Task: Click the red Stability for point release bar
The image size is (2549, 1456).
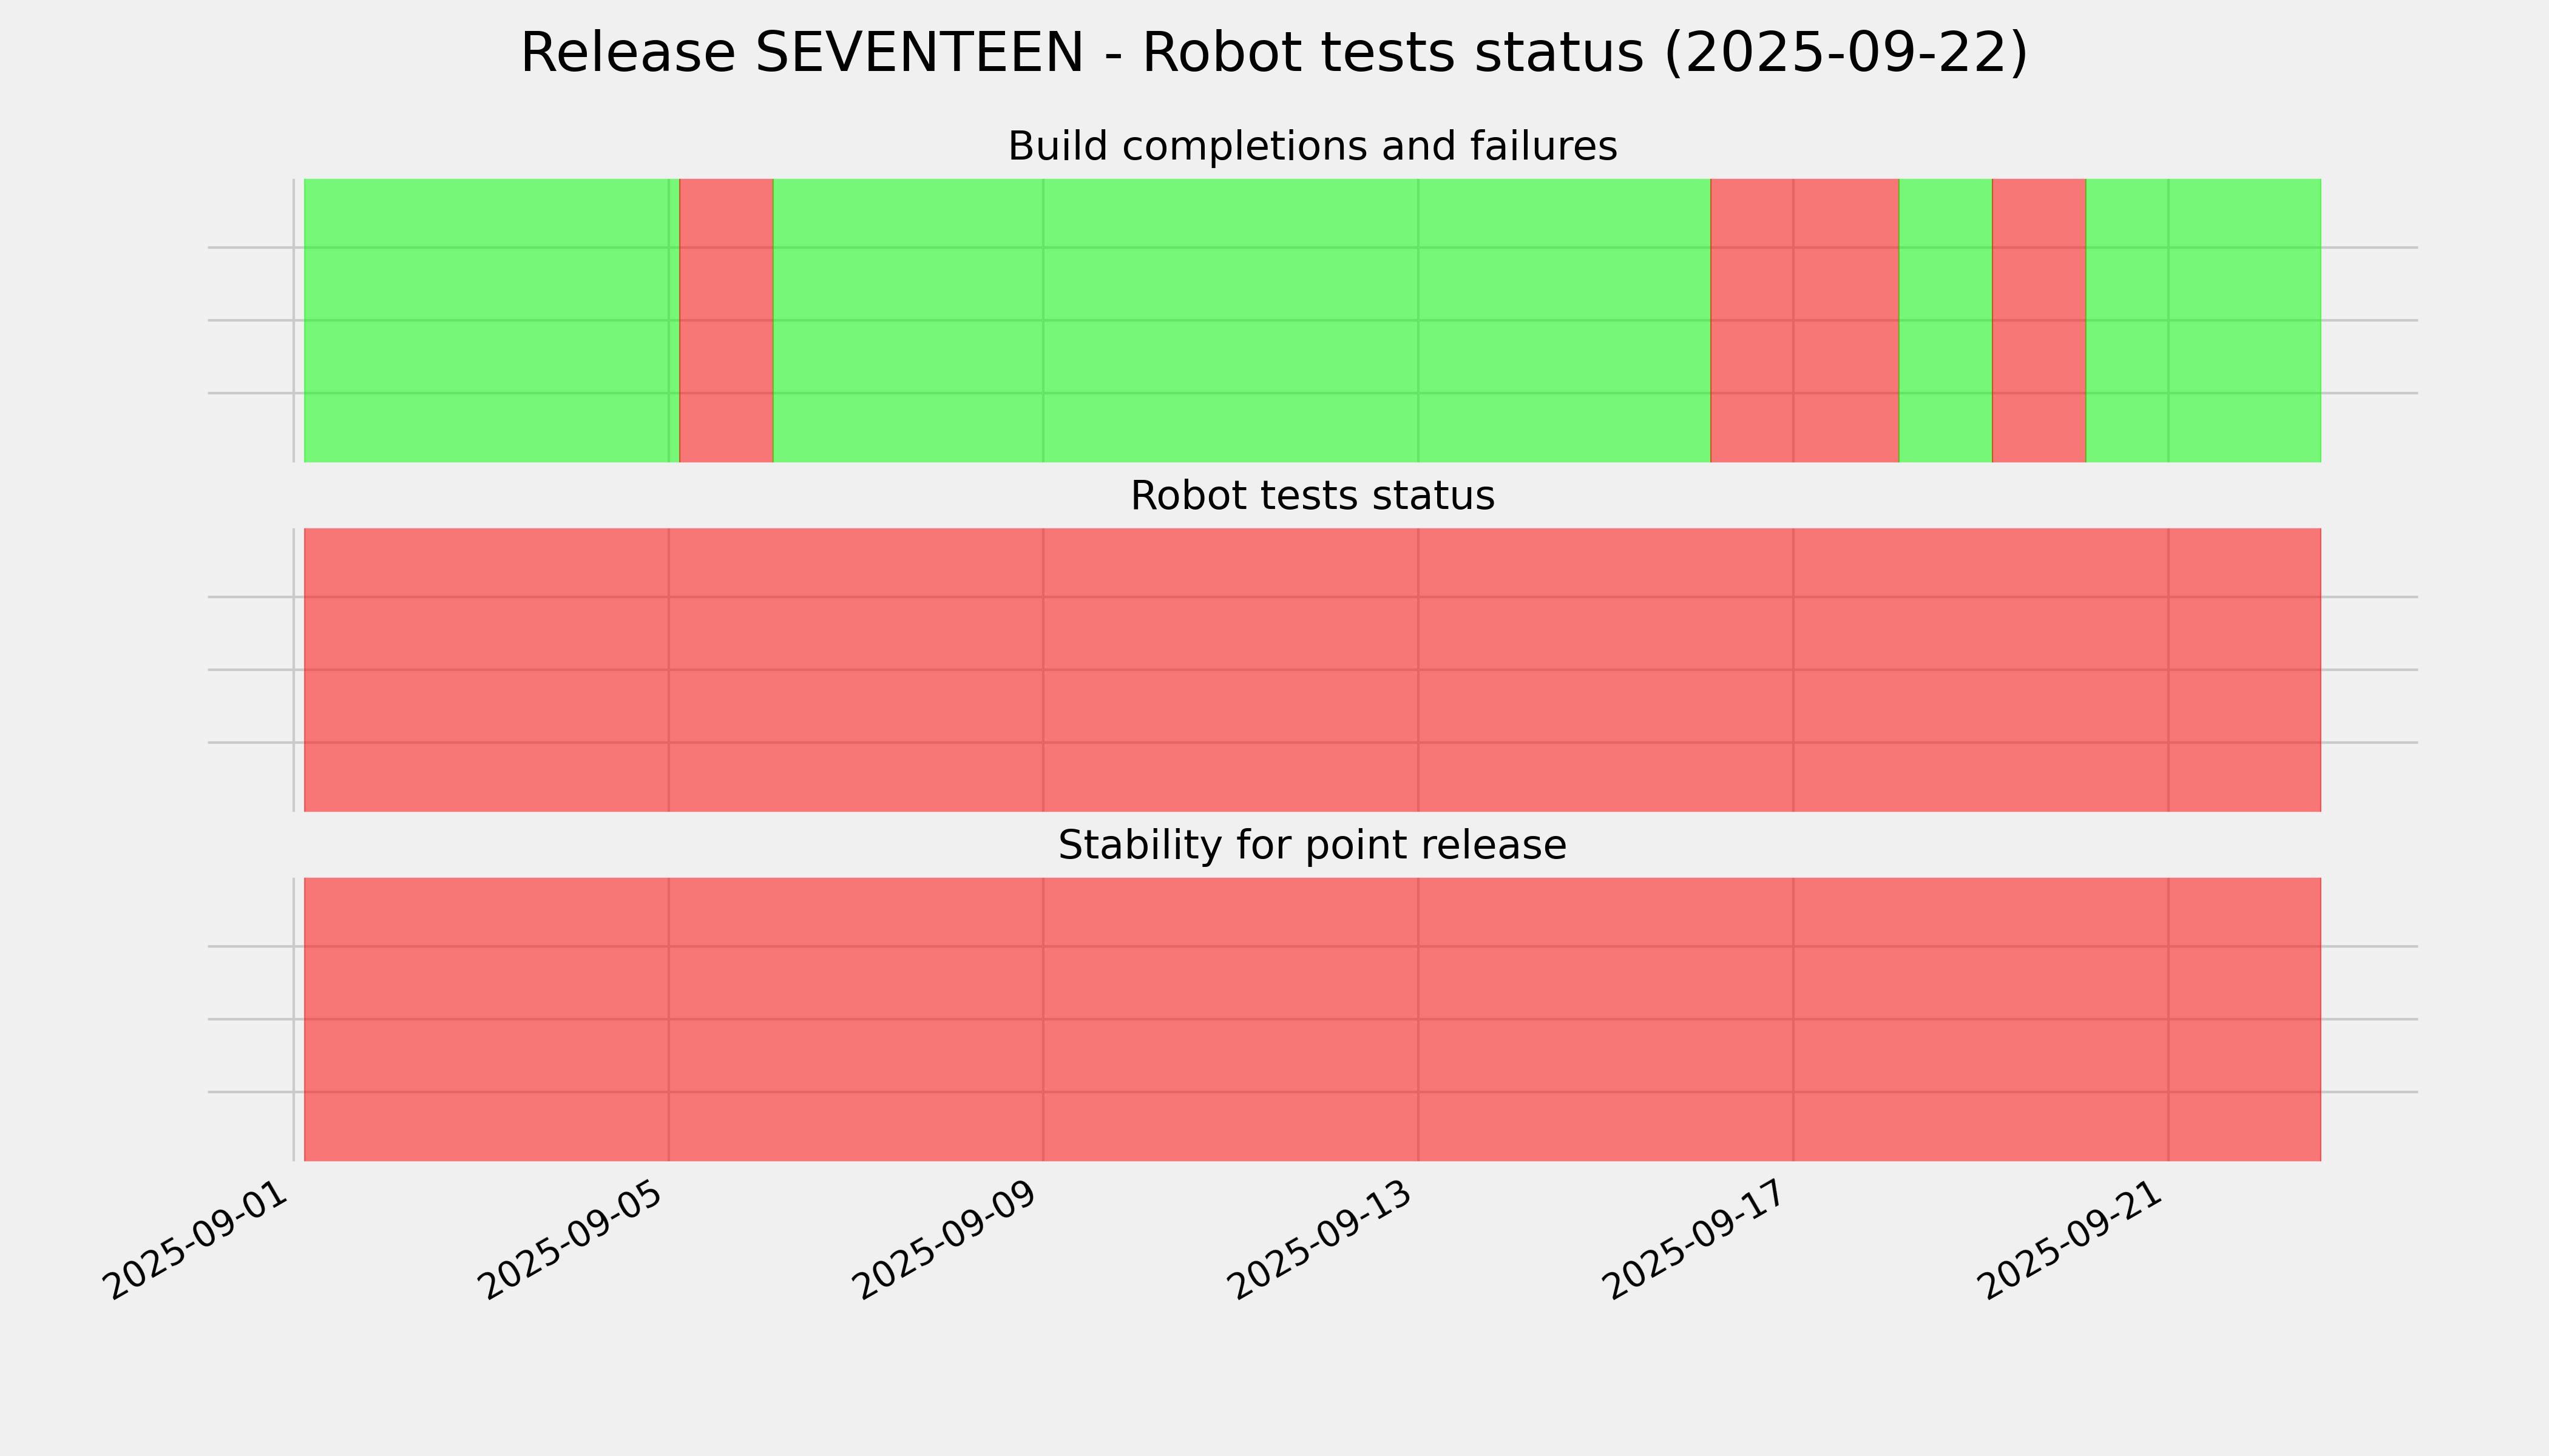Action: (x=1312, y=1019)
